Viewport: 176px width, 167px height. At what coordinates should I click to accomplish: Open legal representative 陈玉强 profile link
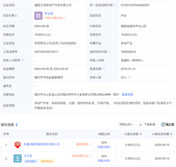pos(49,14)
